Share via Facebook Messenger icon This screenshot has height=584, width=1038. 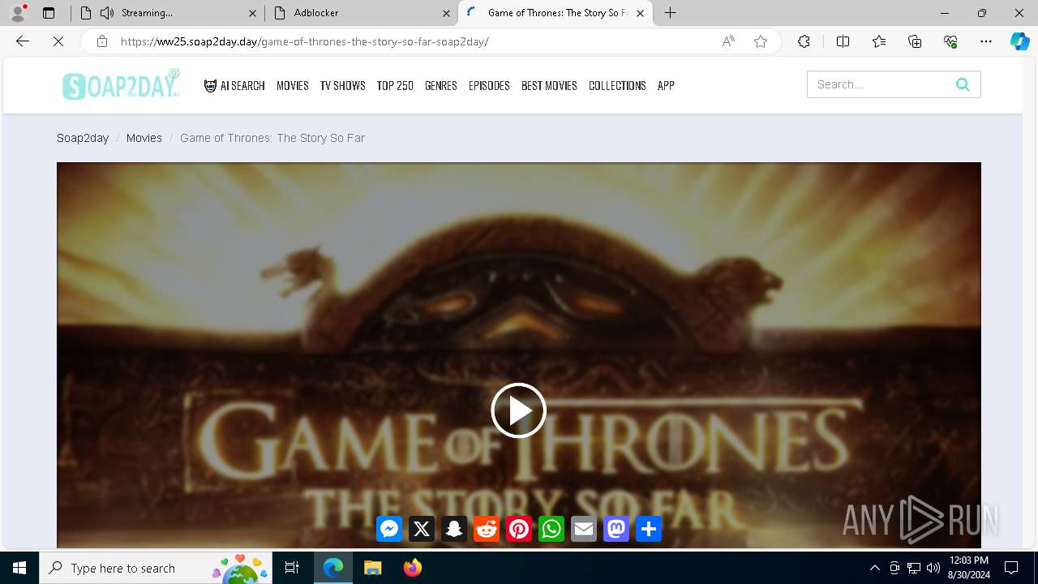389,529
